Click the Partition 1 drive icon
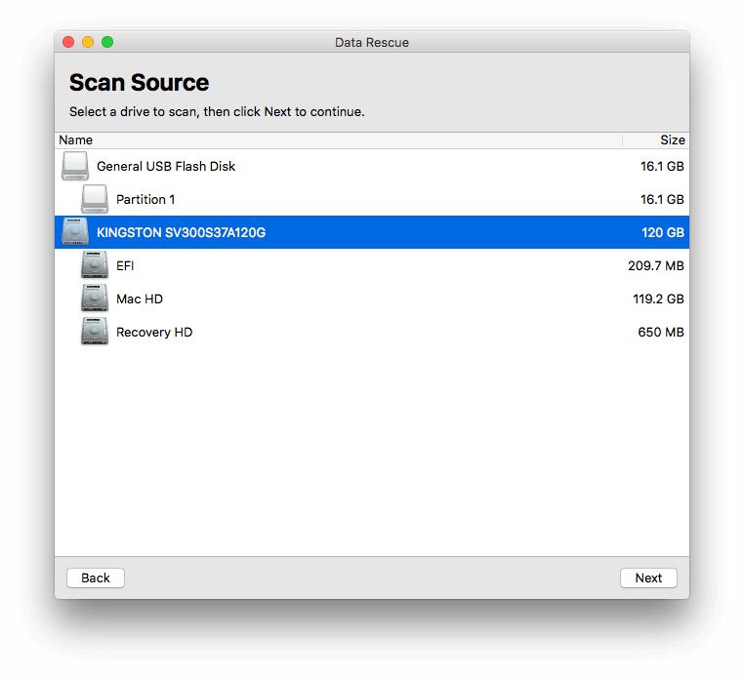 click(x=95, y=199)
